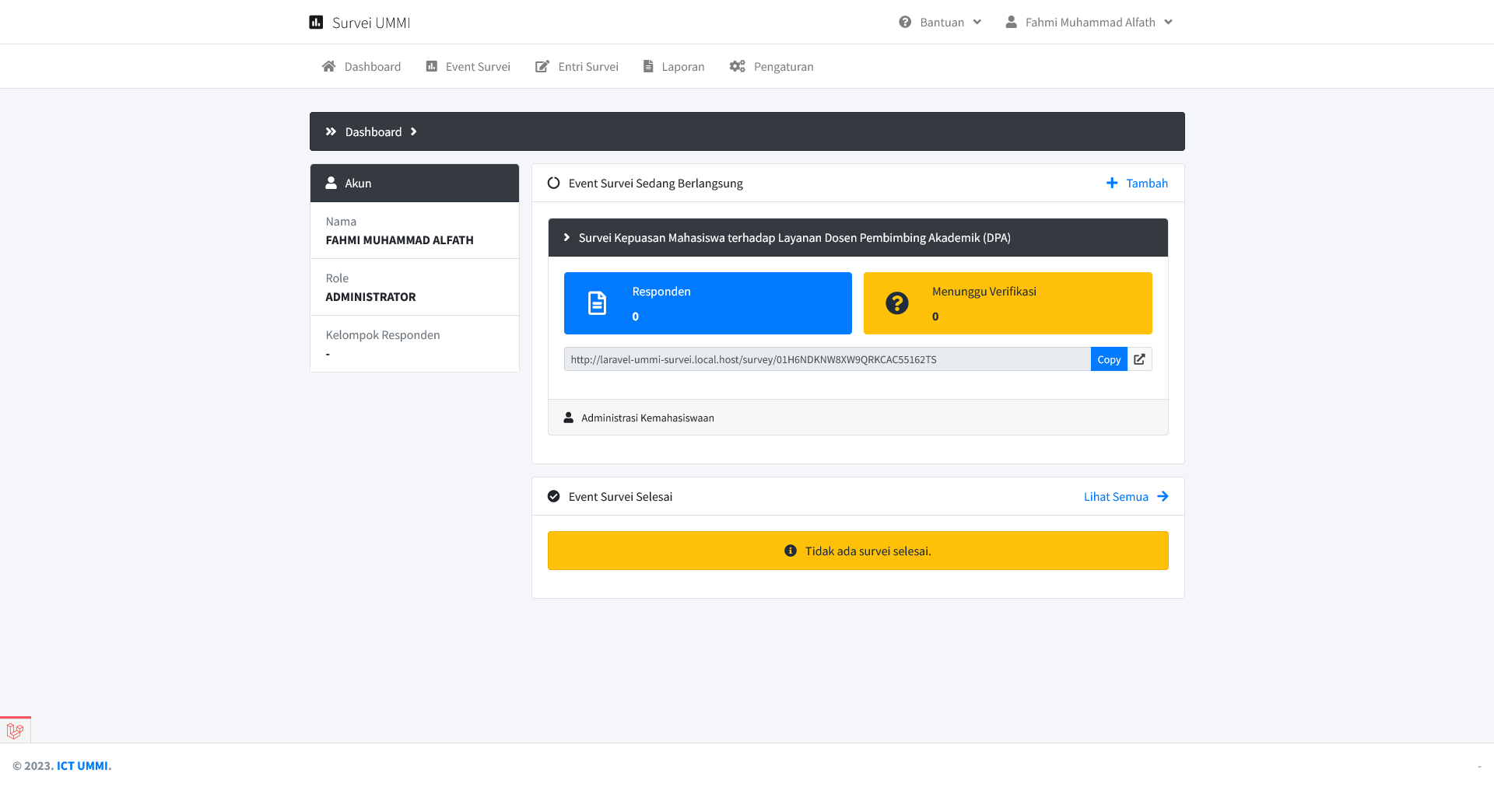Open the Laporan menu item
The width and height of the screenshot is (1494, 787).
pyautogui.click(x=674, y=67)
